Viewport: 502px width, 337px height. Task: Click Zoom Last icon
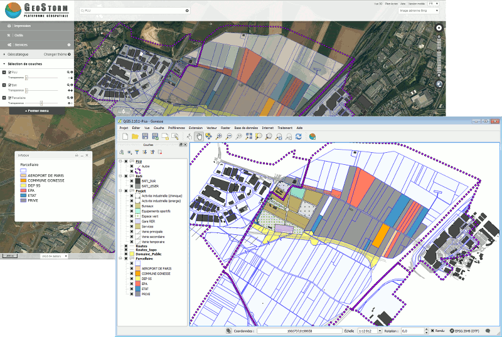point(279,137)
